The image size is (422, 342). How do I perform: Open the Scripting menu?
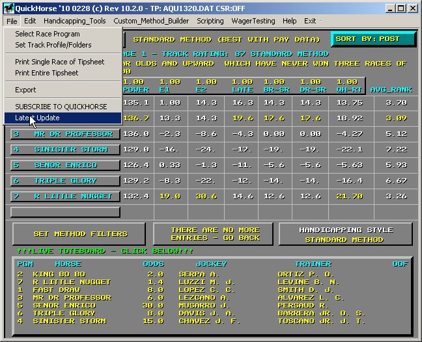[x=210, y=21]
